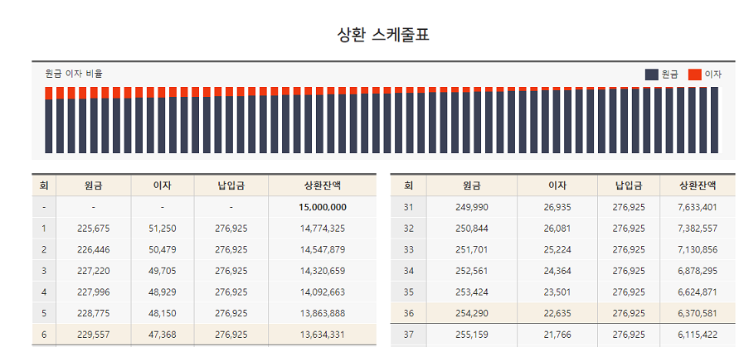Select remaining balance 14,774,325

pyautogui.click(x=323, y=229)
